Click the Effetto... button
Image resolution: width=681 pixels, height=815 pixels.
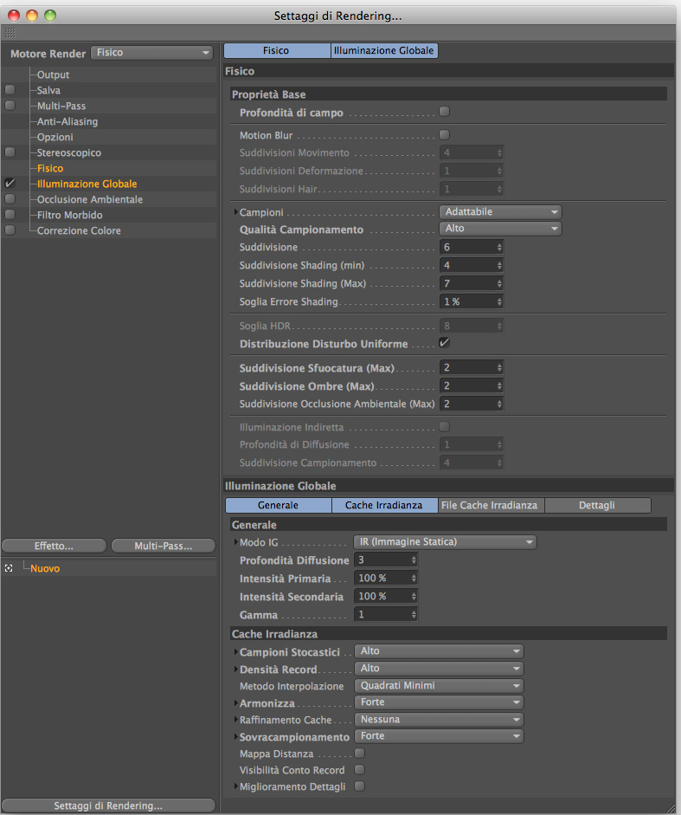pyautogui.click(x=54, y=546)
